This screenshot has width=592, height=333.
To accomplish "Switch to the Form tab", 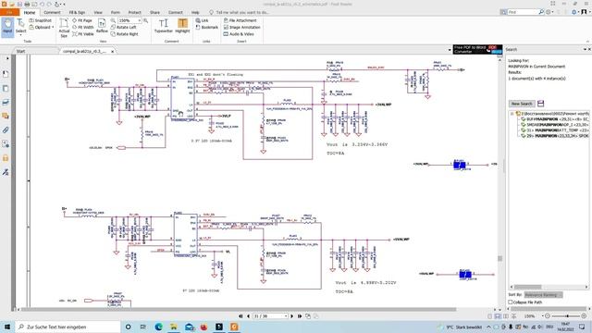I will [x=115, y=12].
